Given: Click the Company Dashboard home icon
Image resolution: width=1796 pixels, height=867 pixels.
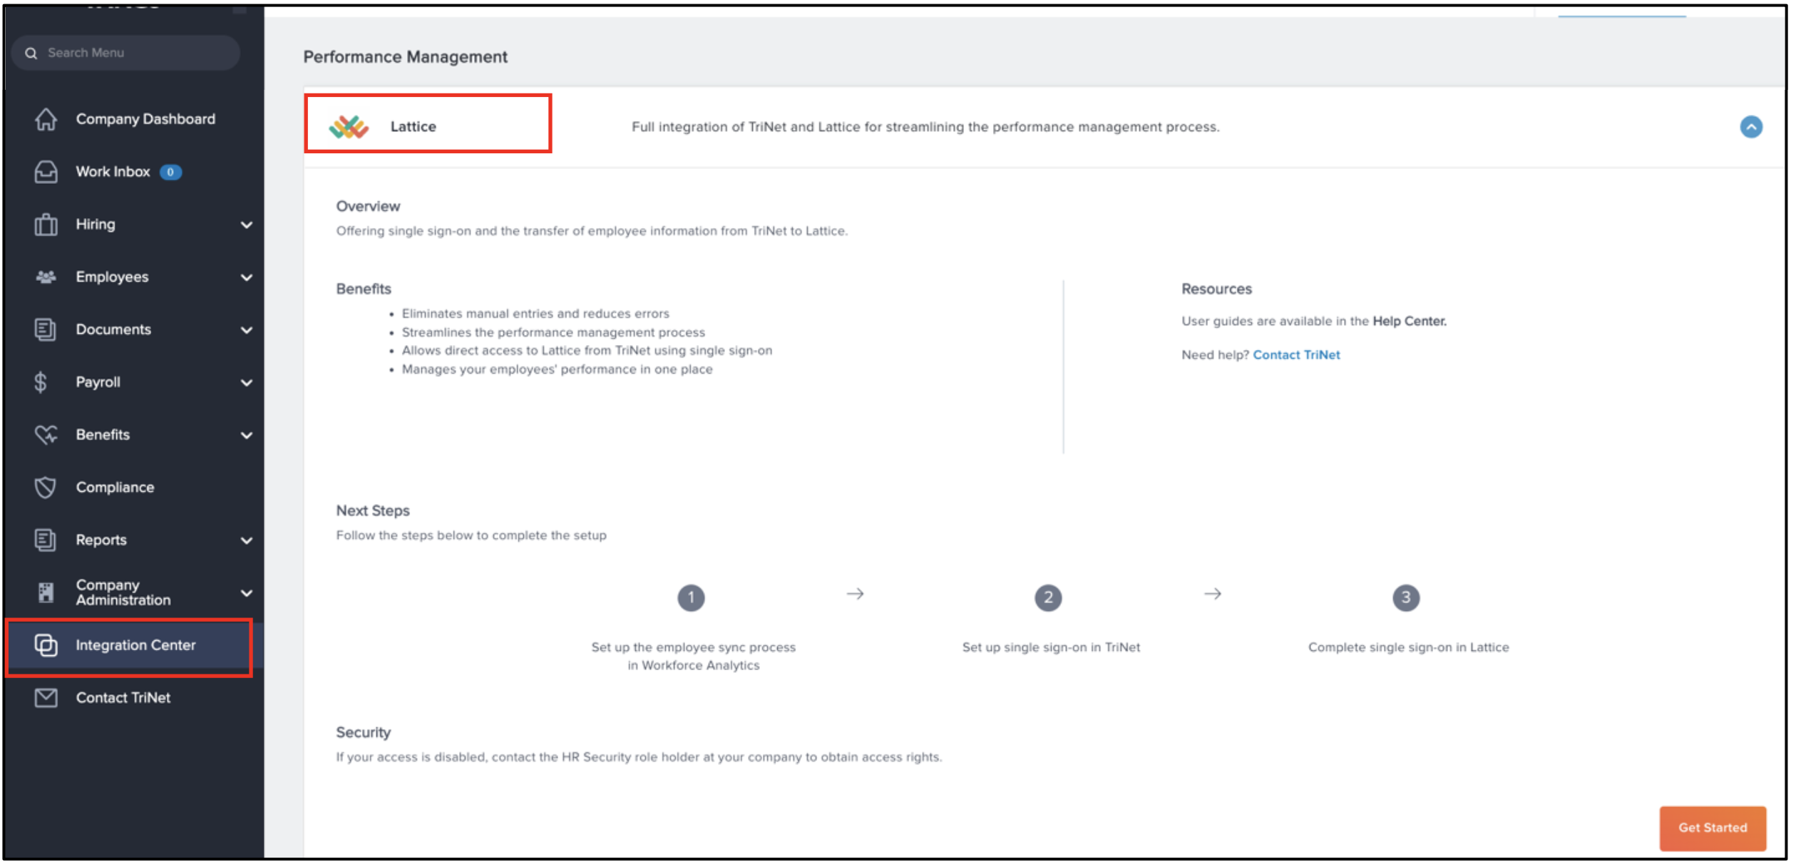Looking at the screenshot, I should [46, 119].
